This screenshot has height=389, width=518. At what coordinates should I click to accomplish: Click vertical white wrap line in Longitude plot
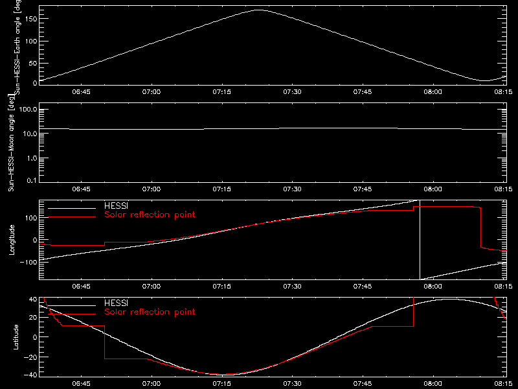[x=420, y=240]
